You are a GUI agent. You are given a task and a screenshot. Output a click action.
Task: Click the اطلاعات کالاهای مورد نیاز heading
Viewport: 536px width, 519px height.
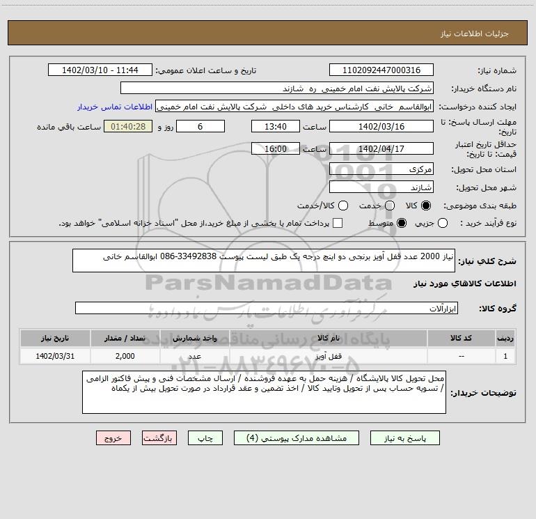(x=465, y=284)
